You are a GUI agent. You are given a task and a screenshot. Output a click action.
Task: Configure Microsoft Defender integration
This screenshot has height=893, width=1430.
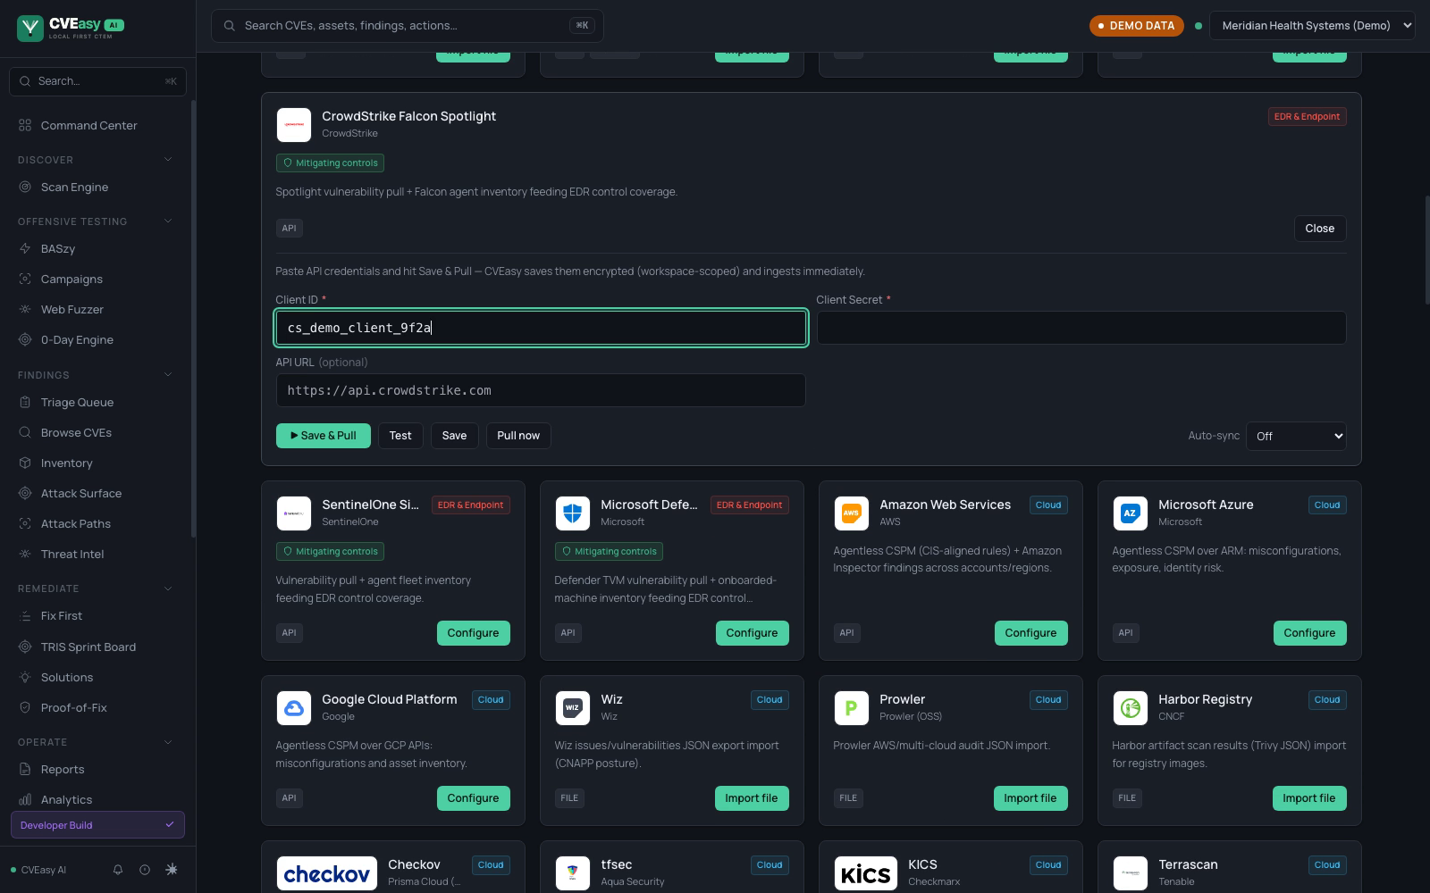click(x=752, y=633)
